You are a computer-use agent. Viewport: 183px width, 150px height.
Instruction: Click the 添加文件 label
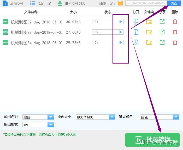[x=17, y=4]
